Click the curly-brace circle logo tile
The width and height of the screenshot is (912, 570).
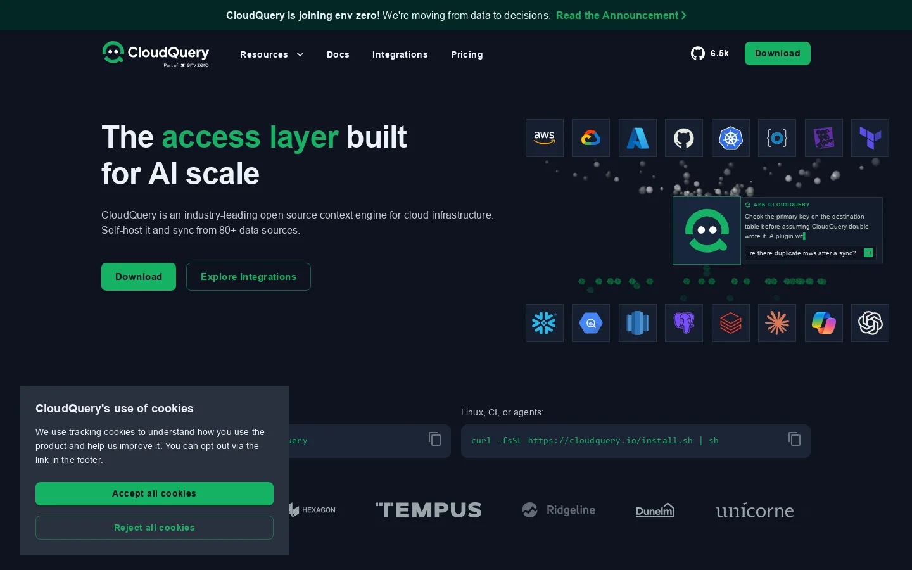tap(777, 138)
